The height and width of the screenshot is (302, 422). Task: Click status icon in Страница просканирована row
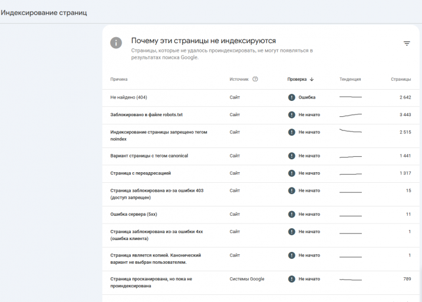pos(292,279)
